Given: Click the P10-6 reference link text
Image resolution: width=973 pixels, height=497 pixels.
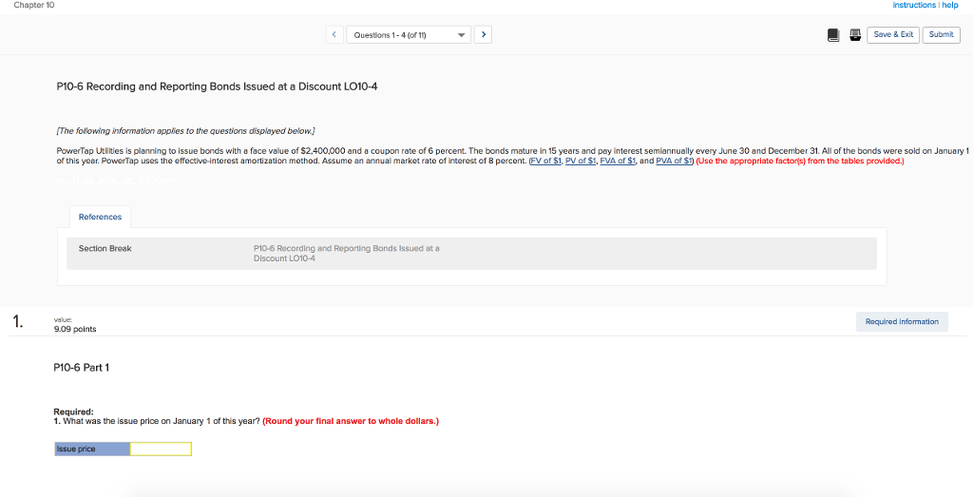Looking at the screenshot, I should (346, 253).
